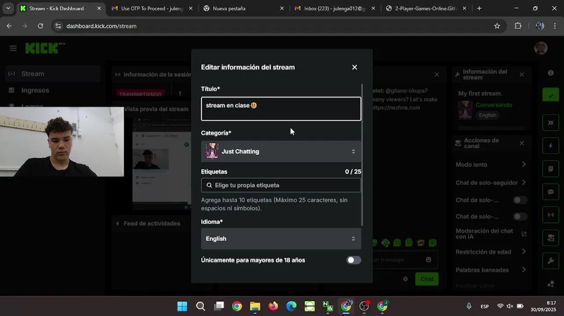Click the search icon in tags field
This screenshot has width=564, height=316.
tap(209, 185)
